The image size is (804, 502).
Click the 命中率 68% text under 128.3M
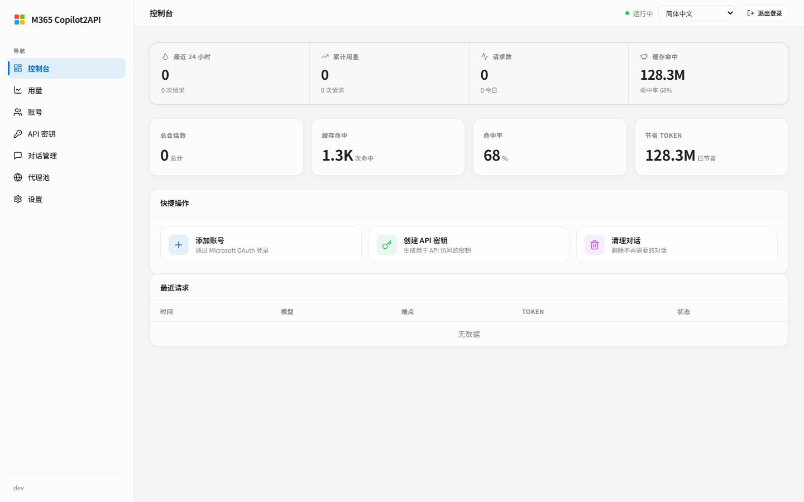tap(656, 90)
